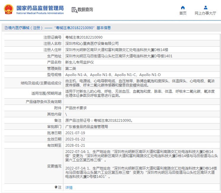Click the backslash value for 其他内容
Image resolution: width=221 pixels, height=193 pixels.
66,114
